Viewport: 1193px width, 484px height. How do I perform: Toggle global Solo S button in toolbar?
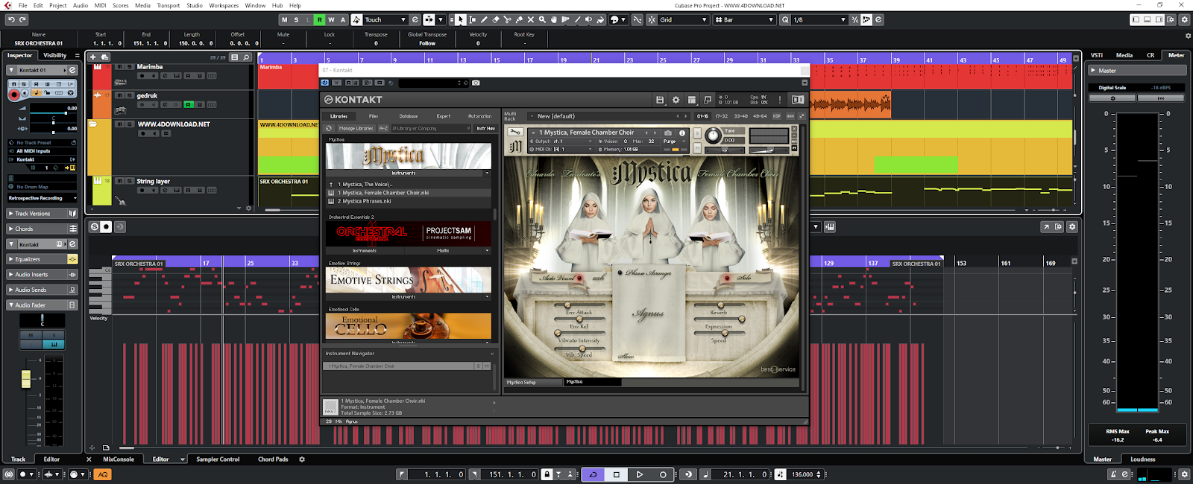[x=296, y=20]
